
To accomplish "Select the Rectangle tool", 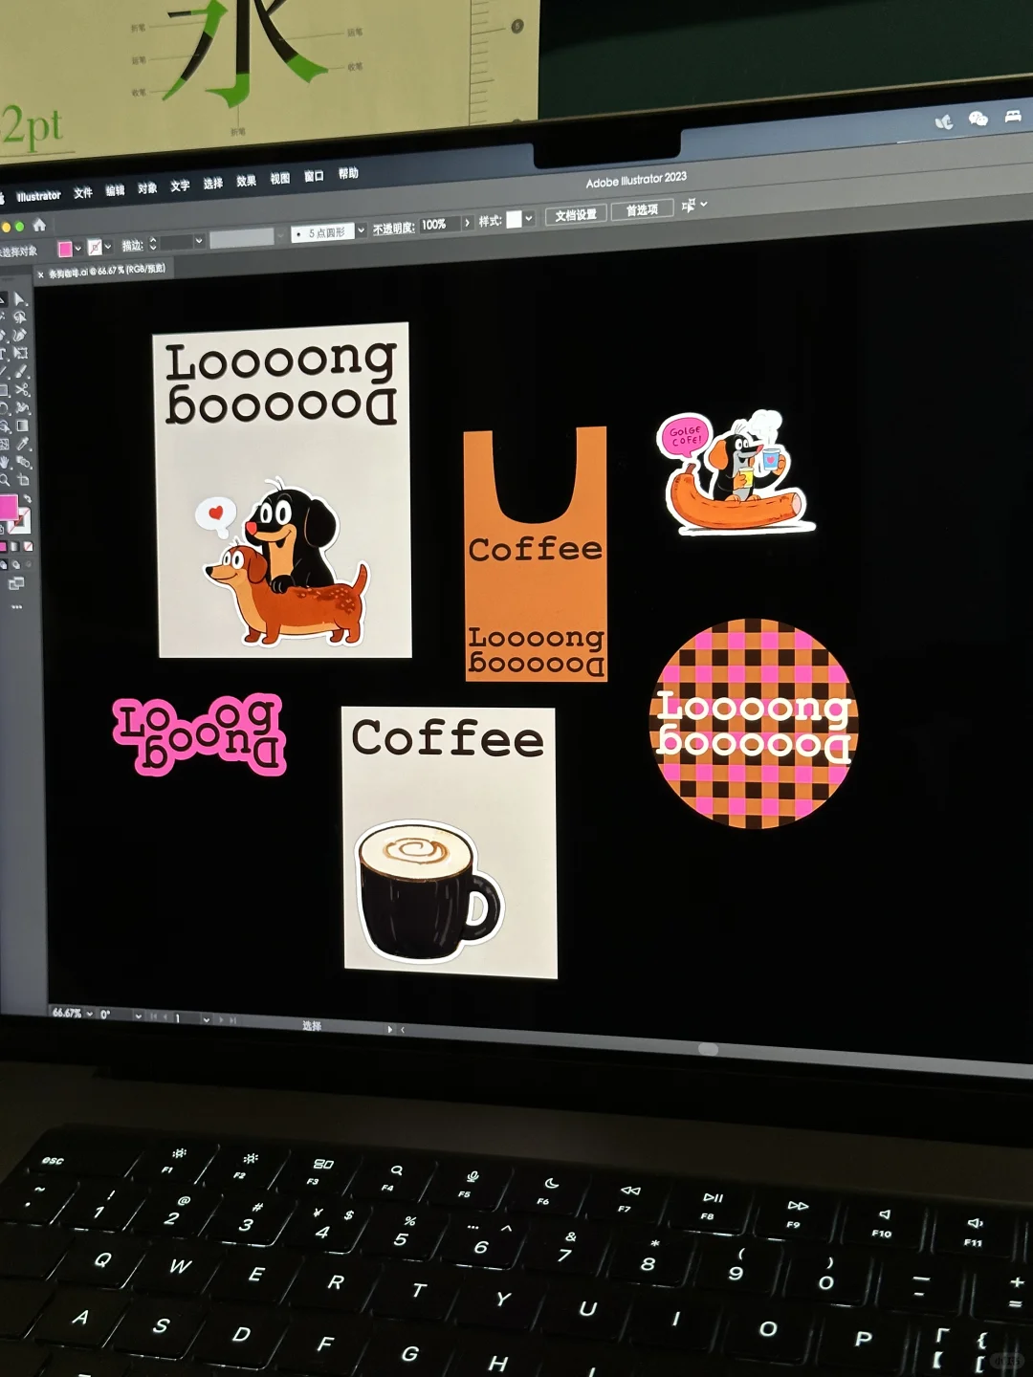I will [3, 390].
